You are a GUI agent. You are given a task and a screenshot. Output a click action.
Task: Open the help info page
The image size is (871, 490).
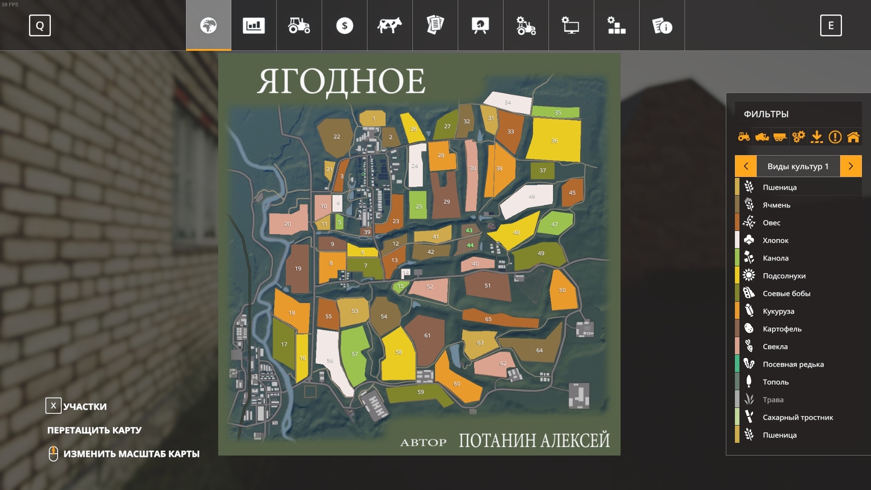point(662,26)
